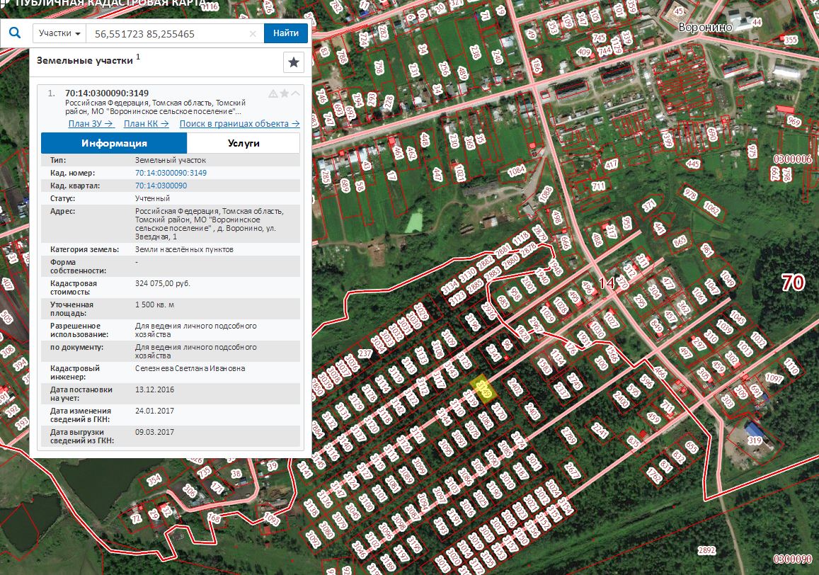Click the area value 1 500 кв. м
The height and width of the screenshot is (575, 819).
[154, 304]
